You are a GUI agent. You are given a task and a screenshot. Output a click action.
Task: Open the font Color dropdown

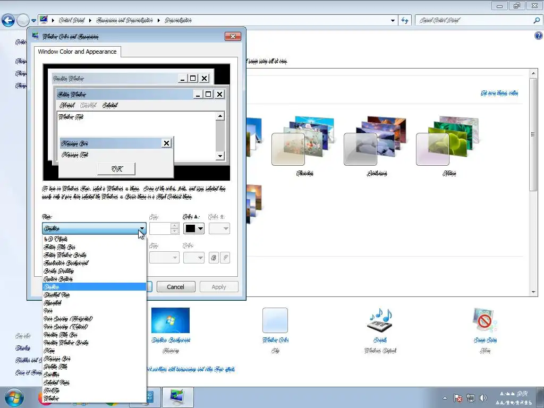[193, 258]
